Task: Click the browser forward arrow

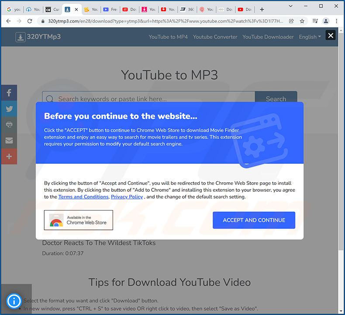Action: point(19,21)
